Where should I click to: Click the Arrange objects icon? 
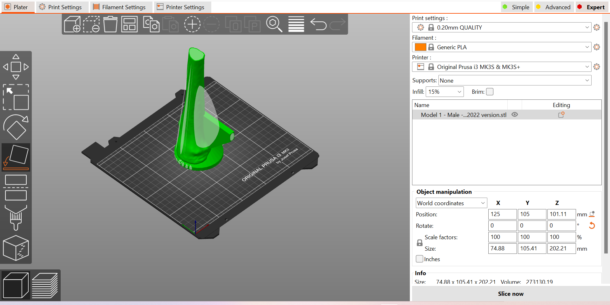pyautogui.click(x=129, y=24)
